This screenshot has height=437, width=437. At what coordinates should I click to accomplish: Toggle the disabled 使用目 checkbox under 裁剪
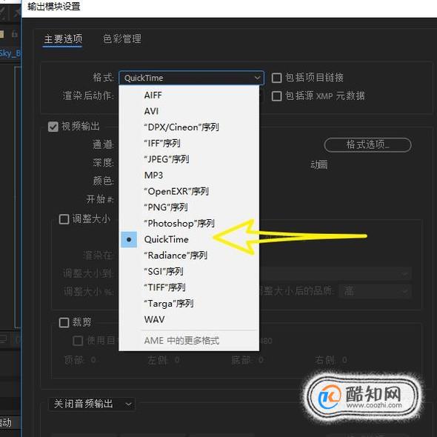pyautogui.click(x=78, y=341)
